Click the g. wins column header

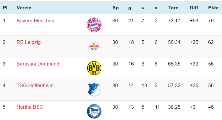[x=130, y=8]
